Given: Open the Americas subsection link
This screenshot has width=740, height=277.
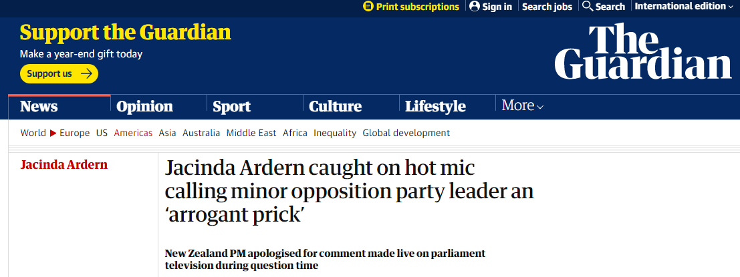Looking at the screenshot, I should click(133, 133).
